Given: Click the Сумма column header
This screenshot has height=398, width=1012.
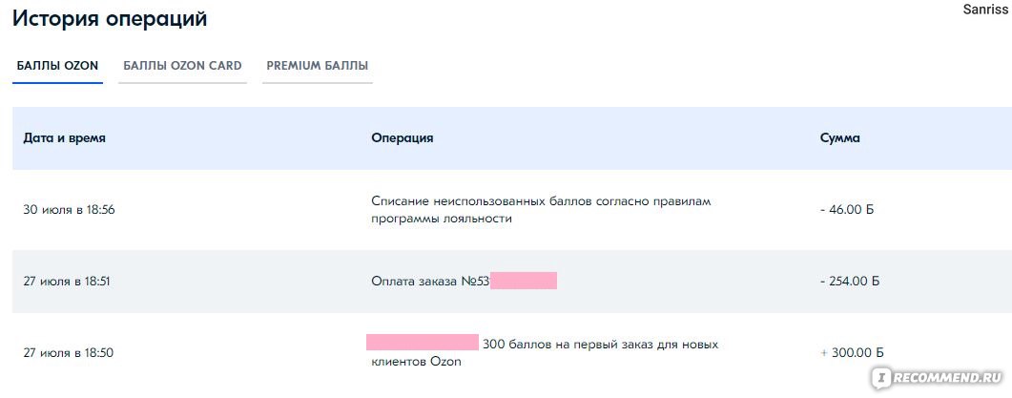Looking at the screenshot, I should [x=839, y=138].
